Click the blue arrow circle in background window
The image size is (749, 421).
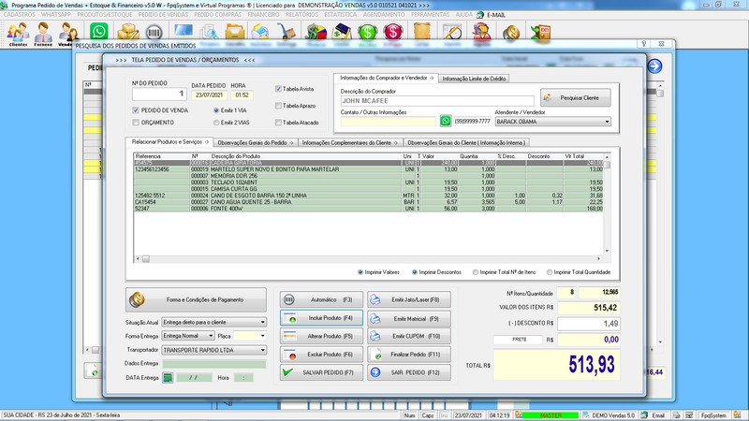(654, 65)
